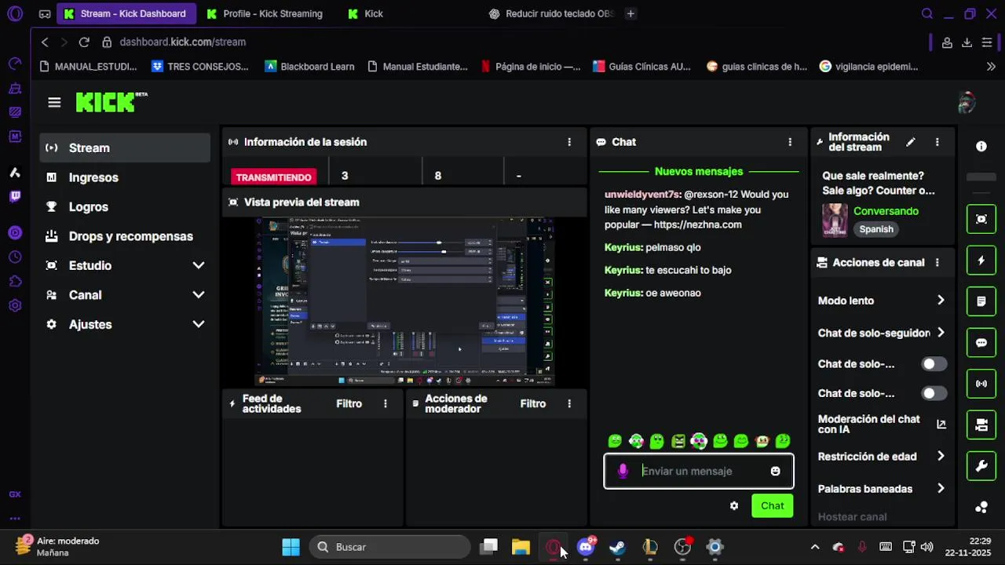Open Chat de solo-seguidores options
Screen dimensions: 1005x565
(x=941, y=333)
